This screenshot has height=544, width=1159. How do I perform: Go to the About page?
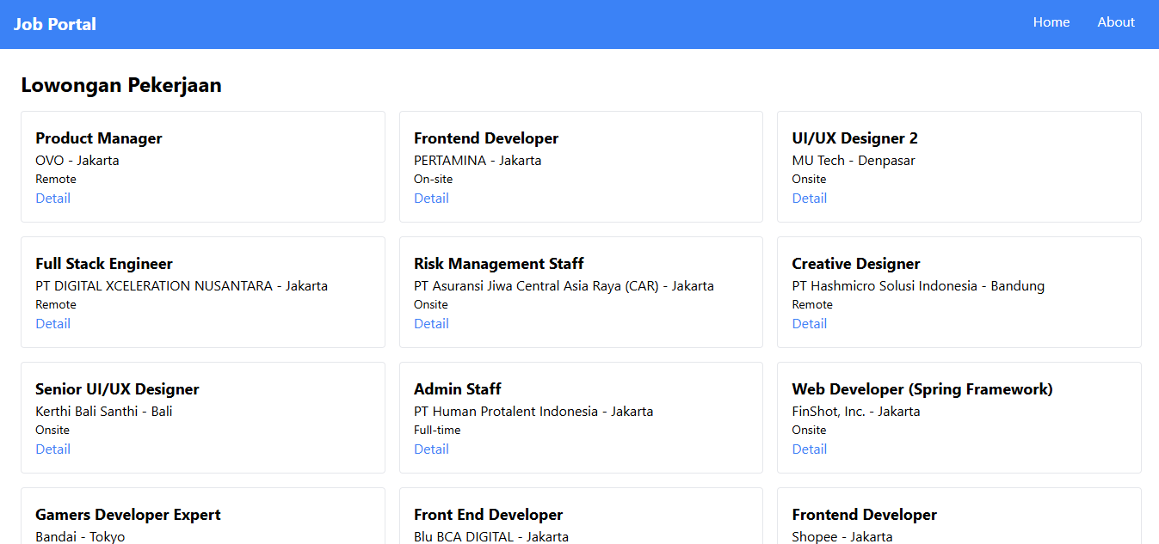point(1115,22)
